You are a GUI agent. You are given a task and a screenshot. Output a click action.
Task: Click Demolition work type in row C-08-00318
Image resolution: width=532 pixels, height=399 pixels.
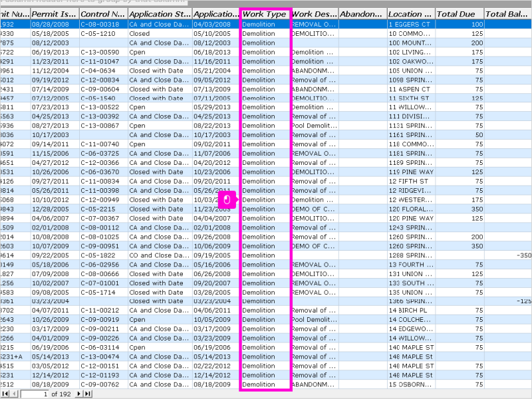pos(265,25)
